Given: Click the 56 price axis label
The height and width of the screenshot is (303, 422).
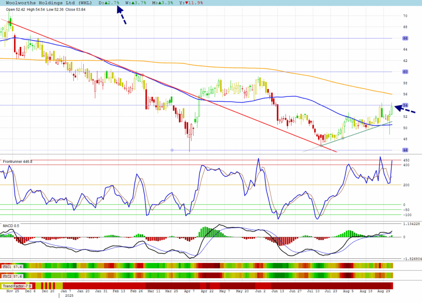Looking at the screenshot, I should (x=405, y=94).
